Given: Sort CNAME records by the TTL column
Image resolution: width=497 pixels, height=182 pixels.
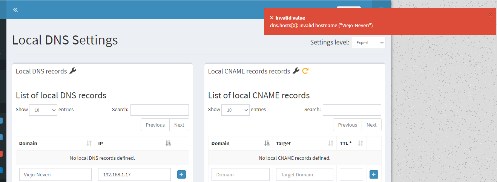Looking at the screenshot, I should (x=351, y=143).
